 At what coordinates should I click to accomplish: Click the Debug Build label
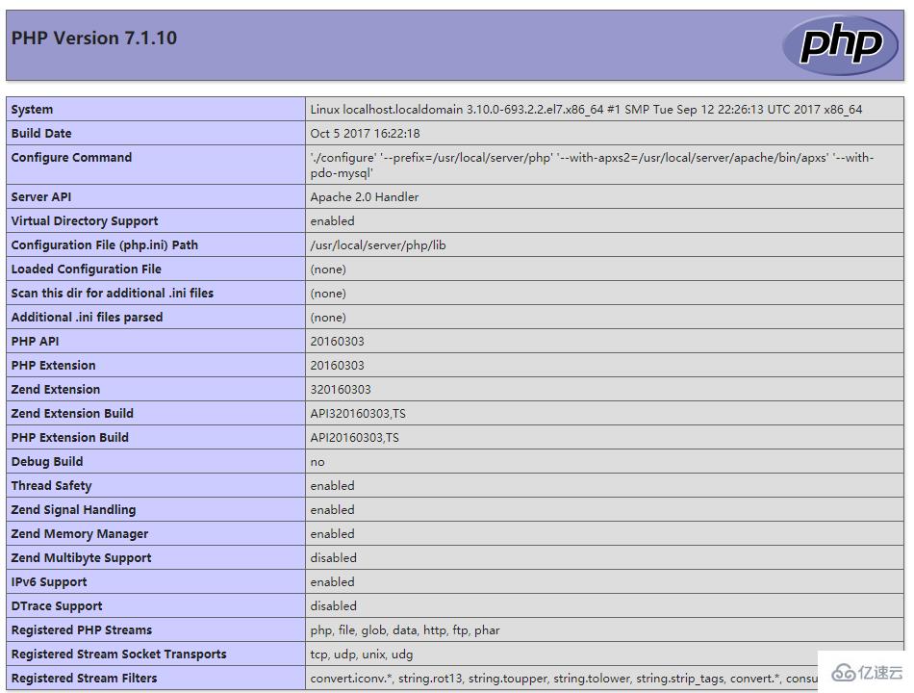(x=46, y=461)
